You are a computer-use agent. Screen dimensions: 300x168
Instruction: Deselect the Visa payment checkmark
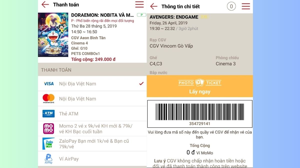[x=141, y=84]
